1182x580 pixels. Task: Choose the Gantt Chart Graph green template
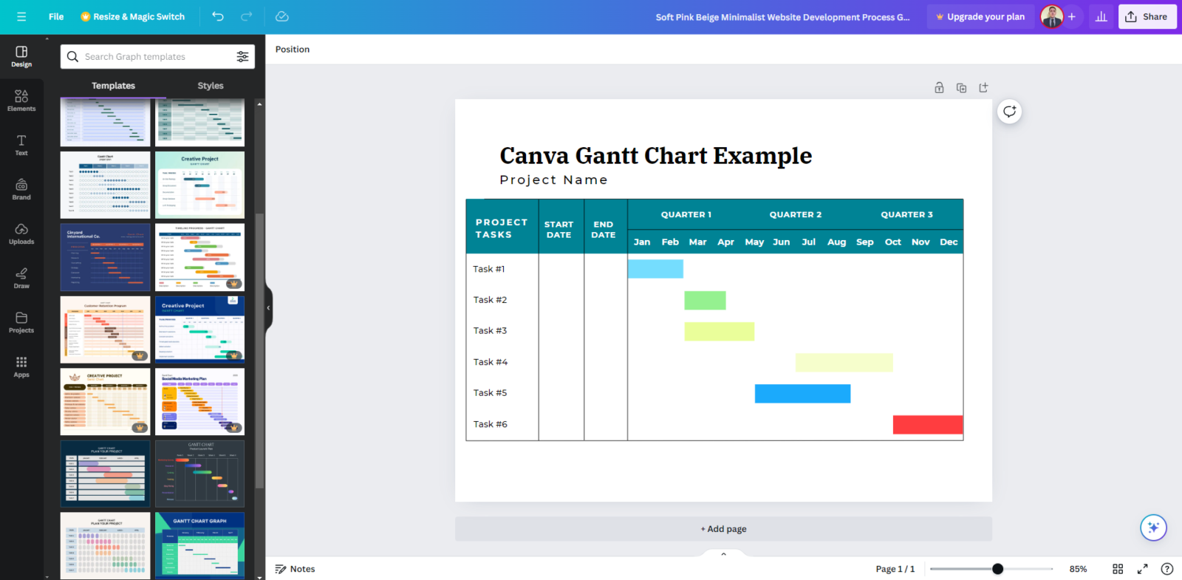coord(199,545)
